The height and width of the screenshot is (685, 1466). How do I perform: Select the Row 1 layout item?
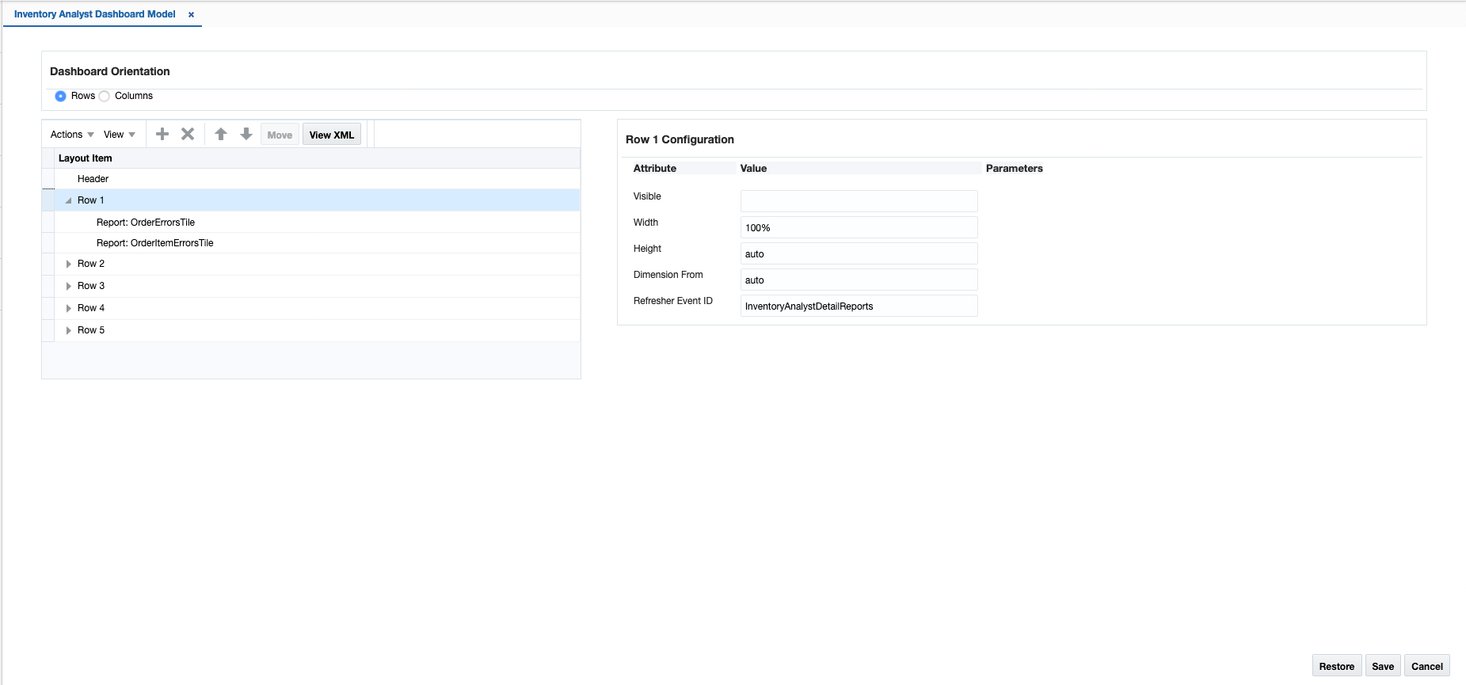pos(317,200)
